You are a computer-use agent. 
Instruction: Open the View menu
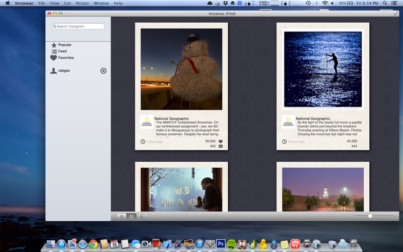[x=54, y=3]
